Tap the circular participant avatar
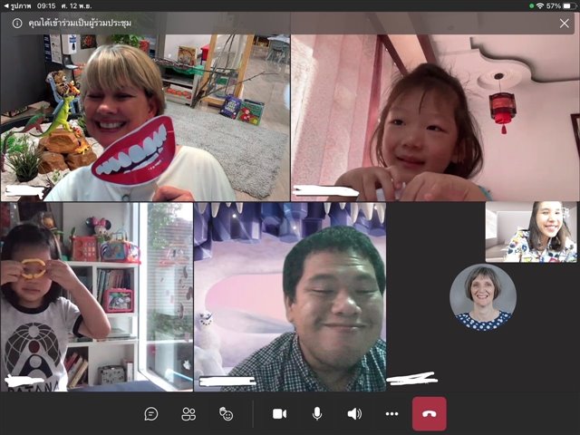The height and width of the screenshot is (435, 580). 483,297
